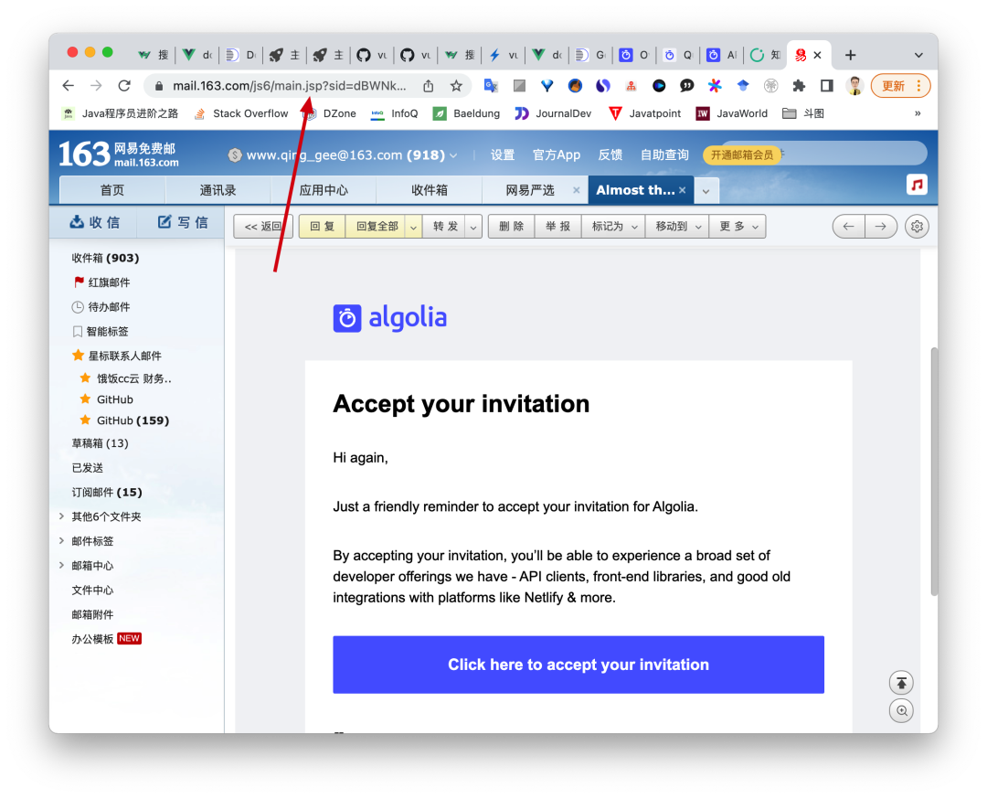The image size is (987, 798).
Task: Open 草稿箱 (13) drafts
Action: pos(100,443)
